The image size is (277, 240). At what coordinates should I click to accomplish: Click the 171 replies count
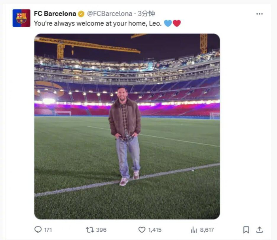(x=48, y=230)
